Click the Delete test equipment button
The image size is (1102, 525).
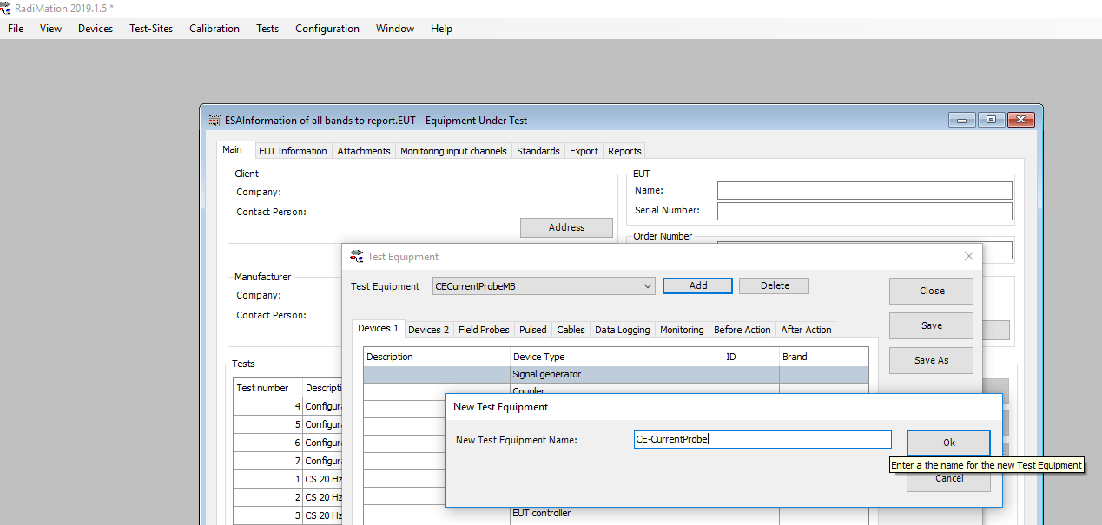pyautogui.click(x=774, y=285)
